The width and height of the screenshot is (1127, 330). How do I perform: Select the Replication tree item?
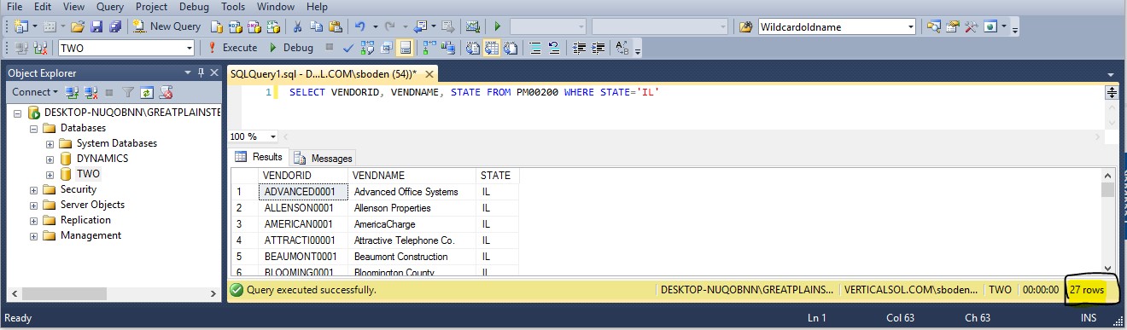85,220
